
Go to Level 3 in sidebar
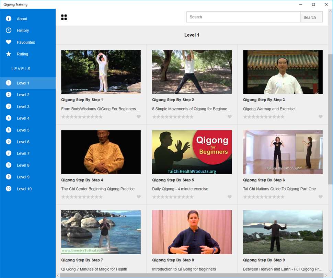tap(23, 107)
